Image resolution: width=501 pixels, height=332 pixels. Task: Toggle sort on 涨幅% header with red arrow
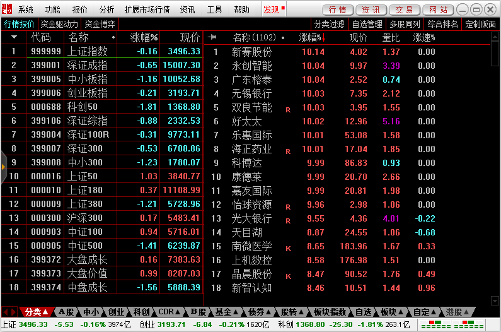pos(312,38)
